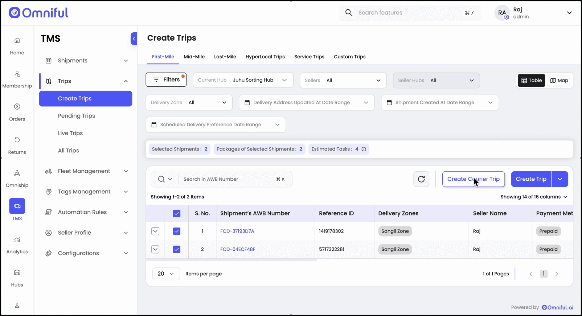Viewport: 582px width, 316px height.
Task: Go to Omniship in the sidebar
Action: pyautogui.click(x=17, y=178)
